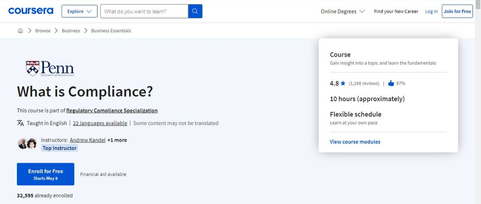Click Financial aid available link
This screenshot has height=204, width=481.
click(103, 174)
